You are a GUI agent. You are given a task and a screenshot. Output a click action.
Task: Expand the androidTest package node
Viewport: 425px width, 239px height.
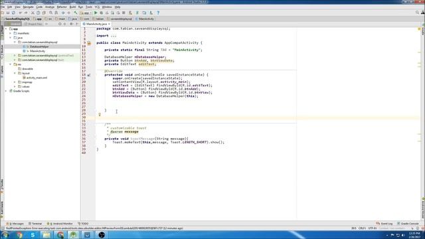pyautogui.click(x=15, y=56)
